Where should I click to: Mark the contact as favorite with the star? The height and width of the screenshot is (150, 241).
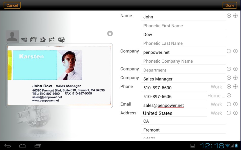(110, 33)
